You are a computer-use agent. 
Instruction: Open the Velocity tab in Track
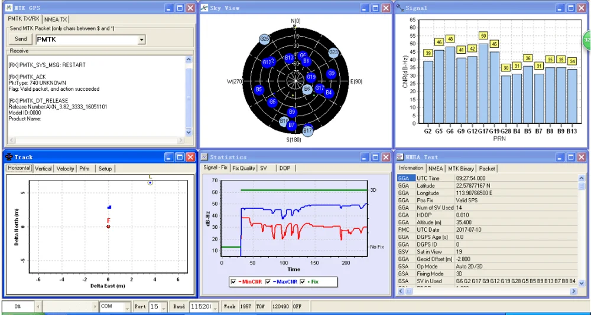click(65, 169)
